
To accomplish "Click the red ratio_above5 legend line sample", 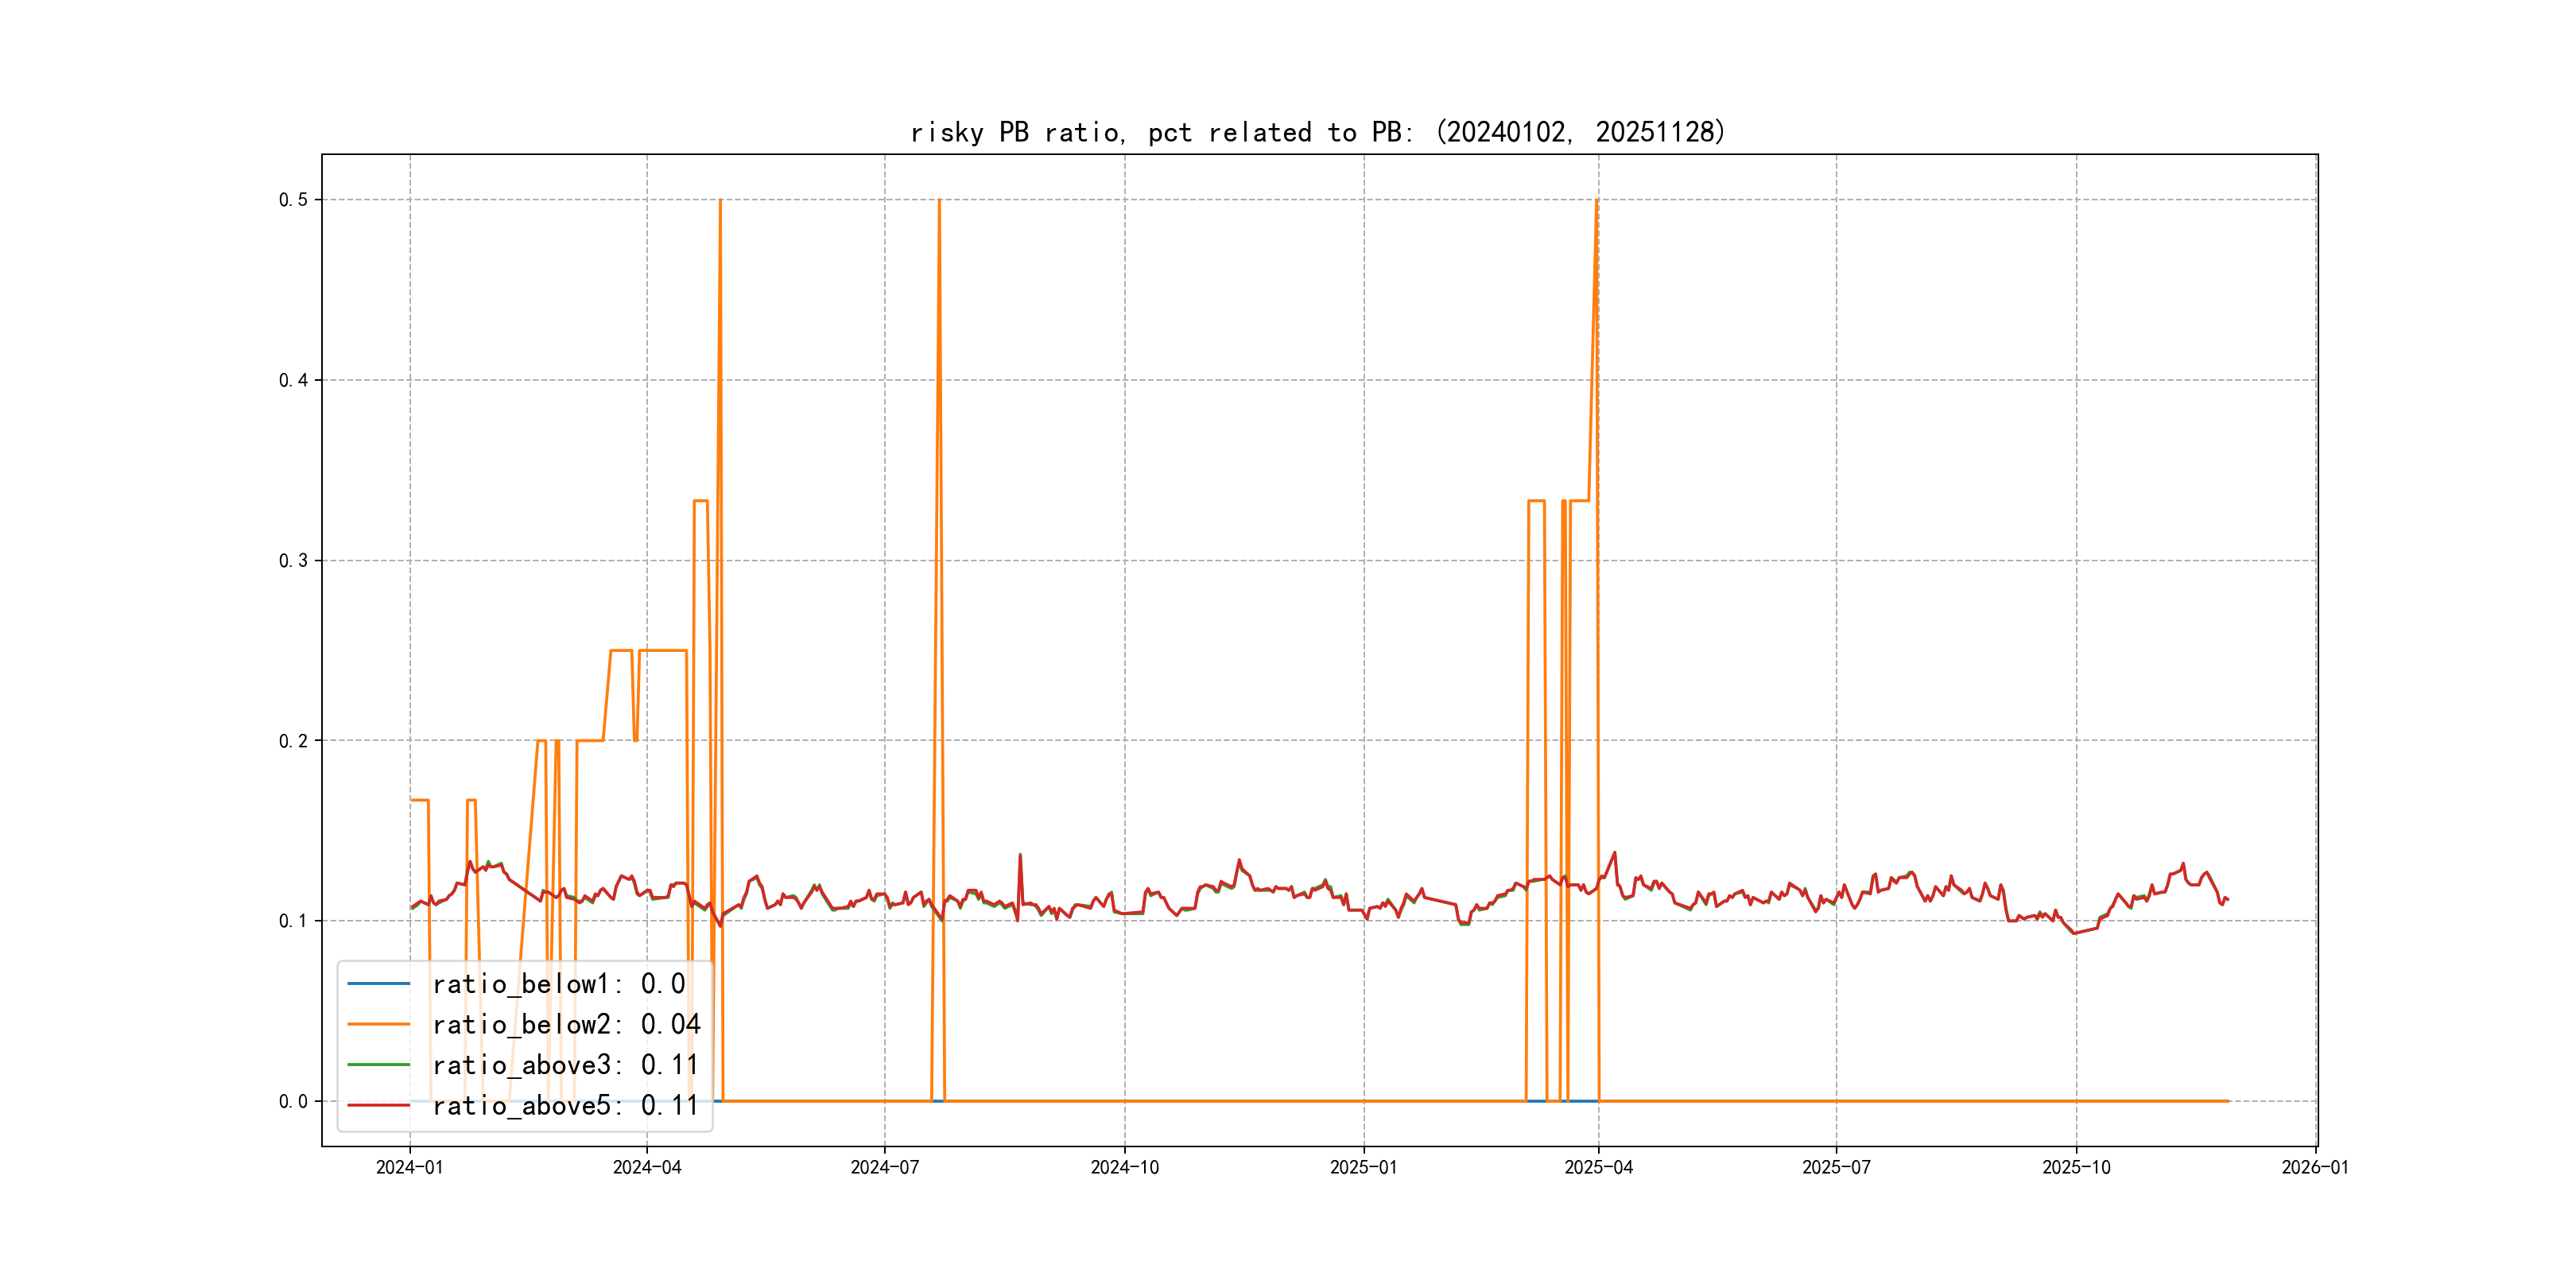I will [x=378, y=1105].
